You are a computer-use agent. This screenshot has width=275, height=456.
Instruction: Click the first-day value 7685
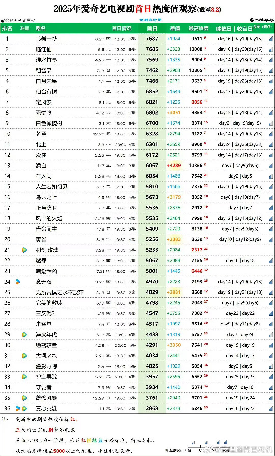(152, 49)
